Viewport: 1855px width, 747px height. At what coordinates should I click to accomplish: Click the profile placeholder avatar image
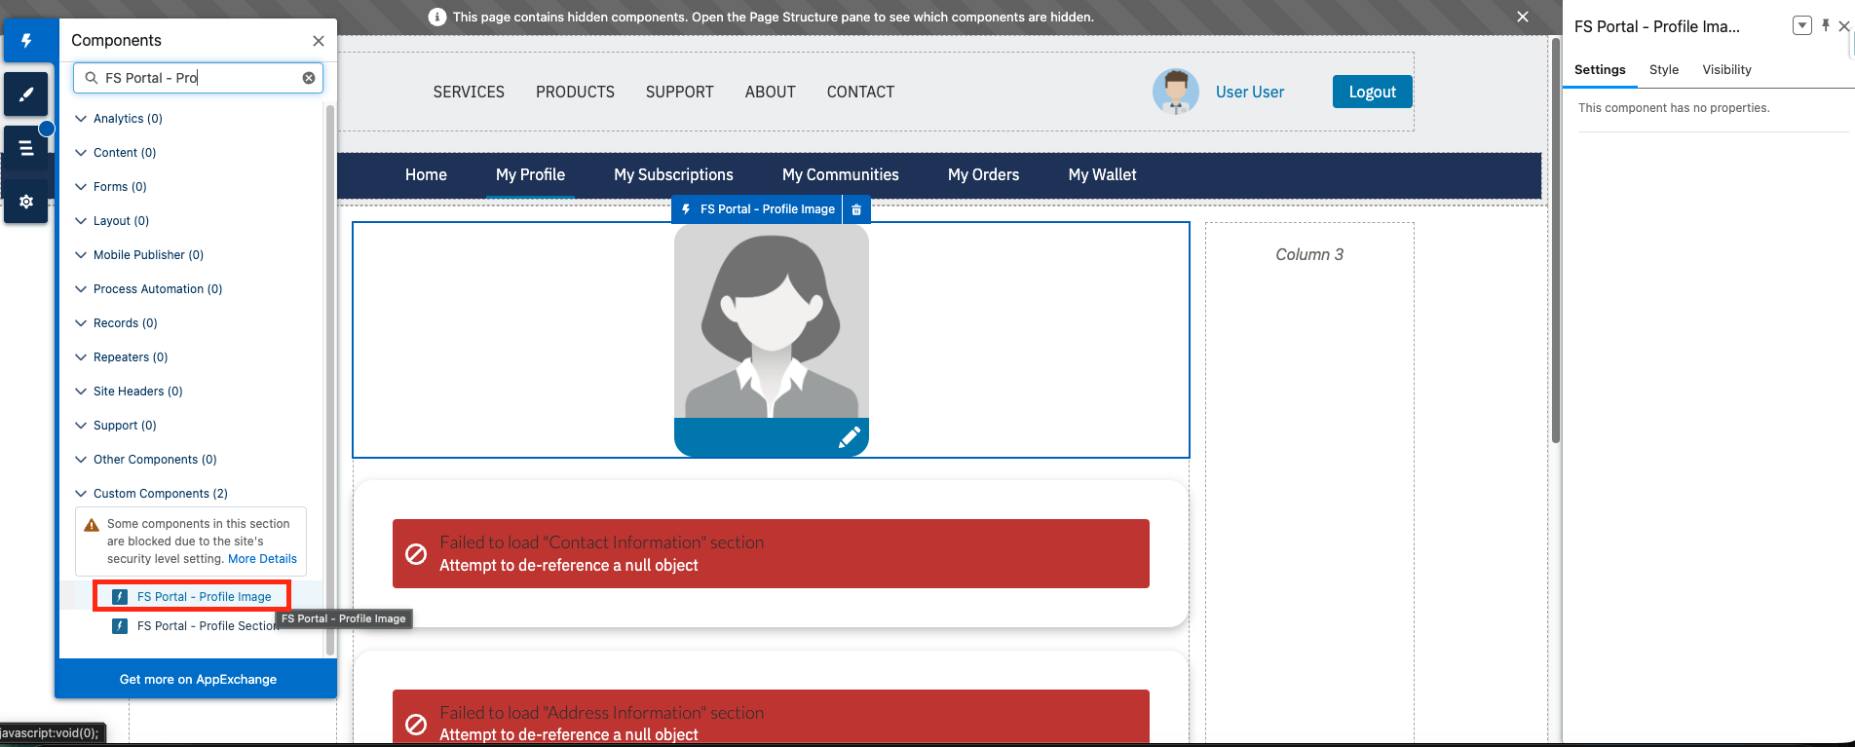pyautogui.click(x=772, y=321)
